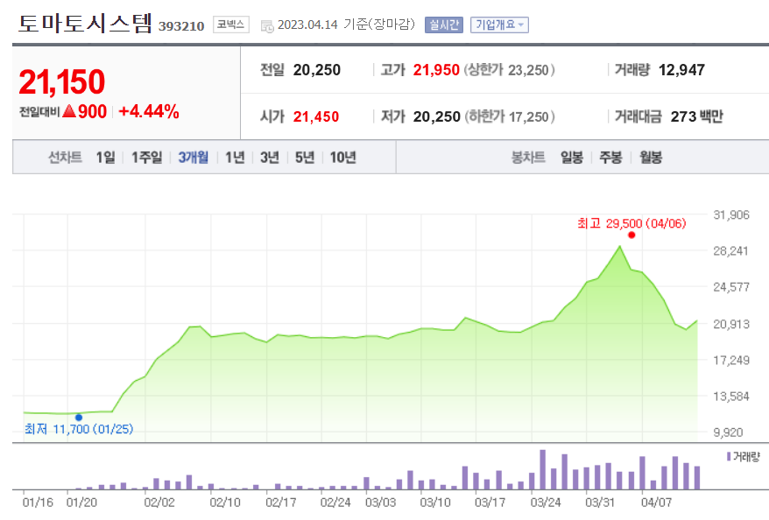769x520 pixels.
Task: Click the 최고 29,500 (04/06) label
Action: [631, 223]
